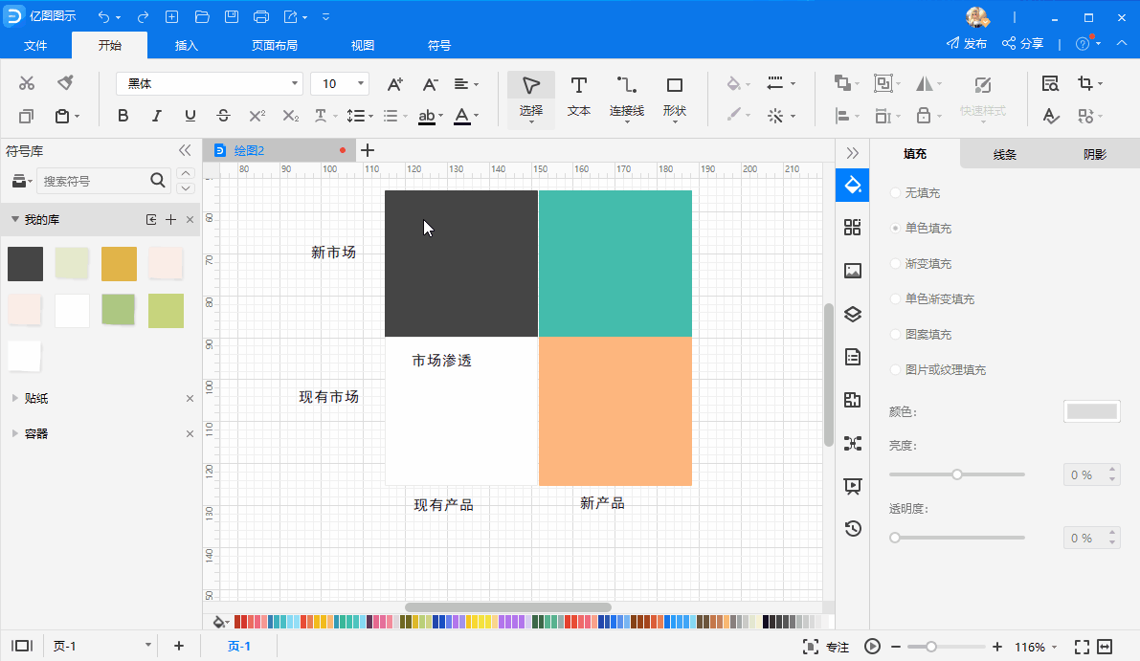Open the font color dropdown arrow
The width and height of the screenshot is (1140, 661).
click(x=477, y=116)
